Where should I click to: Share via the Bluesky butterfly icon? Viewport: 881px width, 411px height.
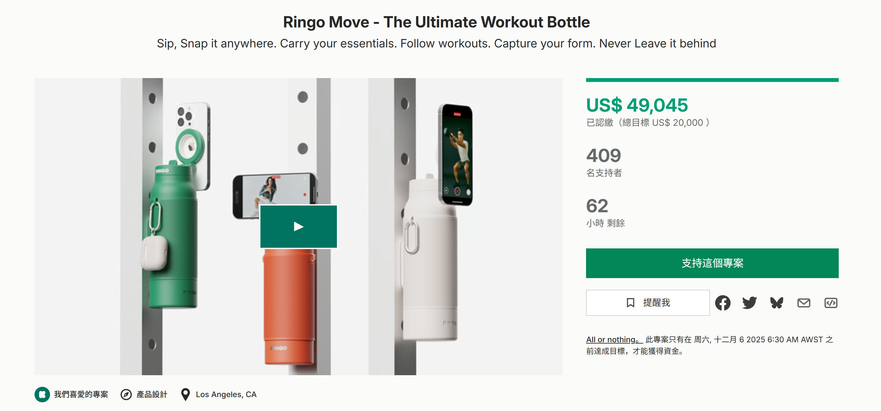pos(776,303)
